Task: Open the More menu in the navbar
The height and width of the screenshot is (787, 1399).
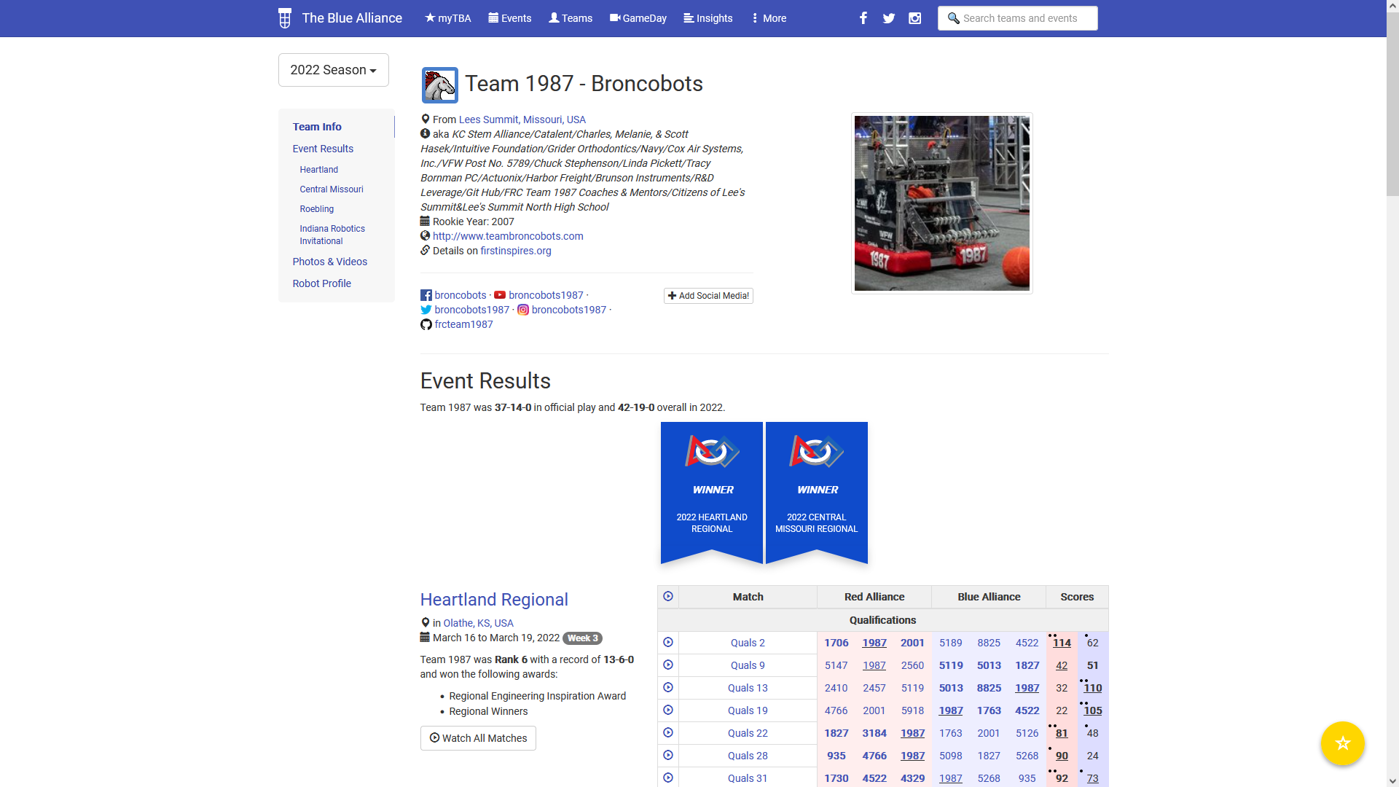Action: click(x=769, y=18)
